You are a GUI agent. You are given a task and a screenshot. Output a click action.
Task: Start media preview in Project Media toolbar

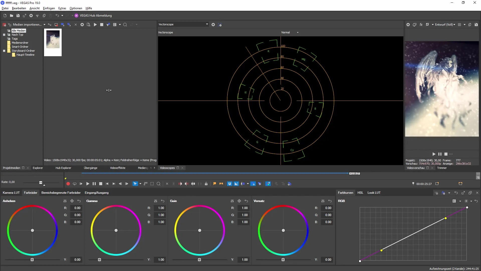[95, 25]
